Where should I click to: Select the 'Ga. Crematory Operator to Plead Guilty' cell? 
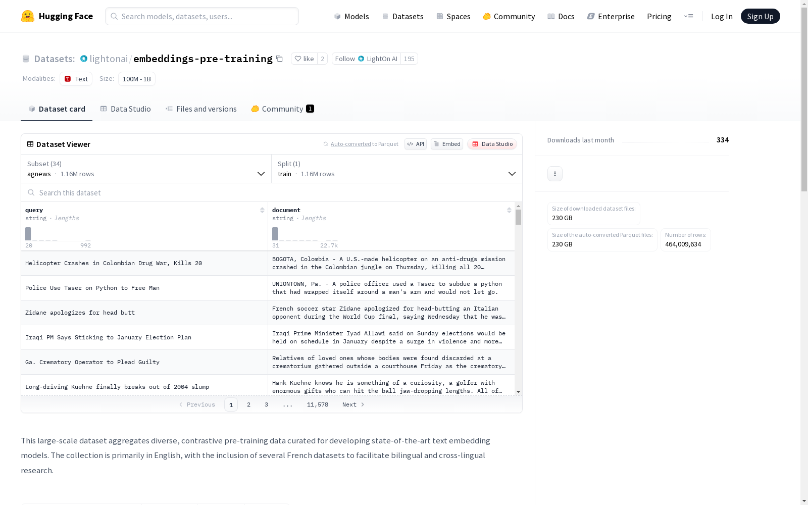tap(144, 362)
